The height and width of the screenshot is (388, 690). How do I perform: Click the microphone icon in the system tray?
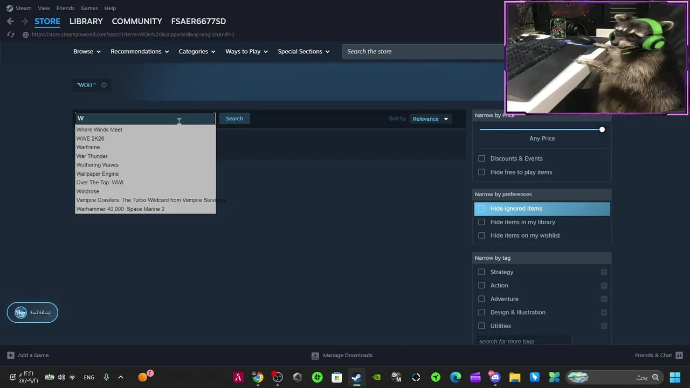tap(106, 377)
